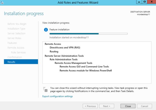Screen dimensions: 156x110
Task: Select the Before You Begin step
Action: 17,24
